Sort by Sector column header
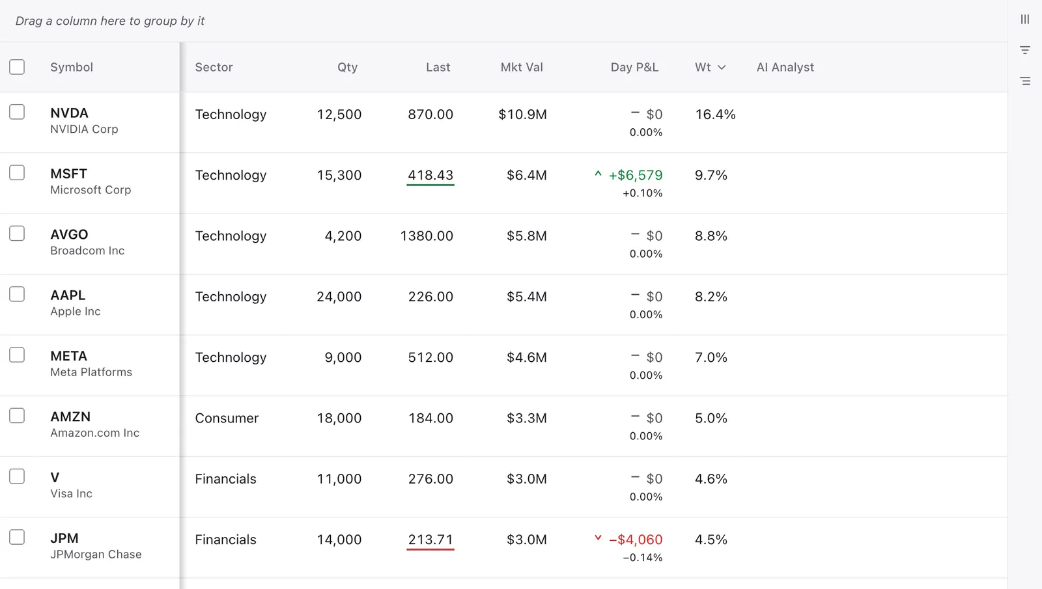This screenshot has height=589, width=1042. point(214,67)
